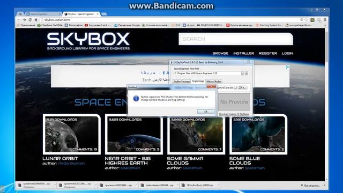
Task: Click the AdChoices icon on banner ad
Action: click(x=287, y=67)
